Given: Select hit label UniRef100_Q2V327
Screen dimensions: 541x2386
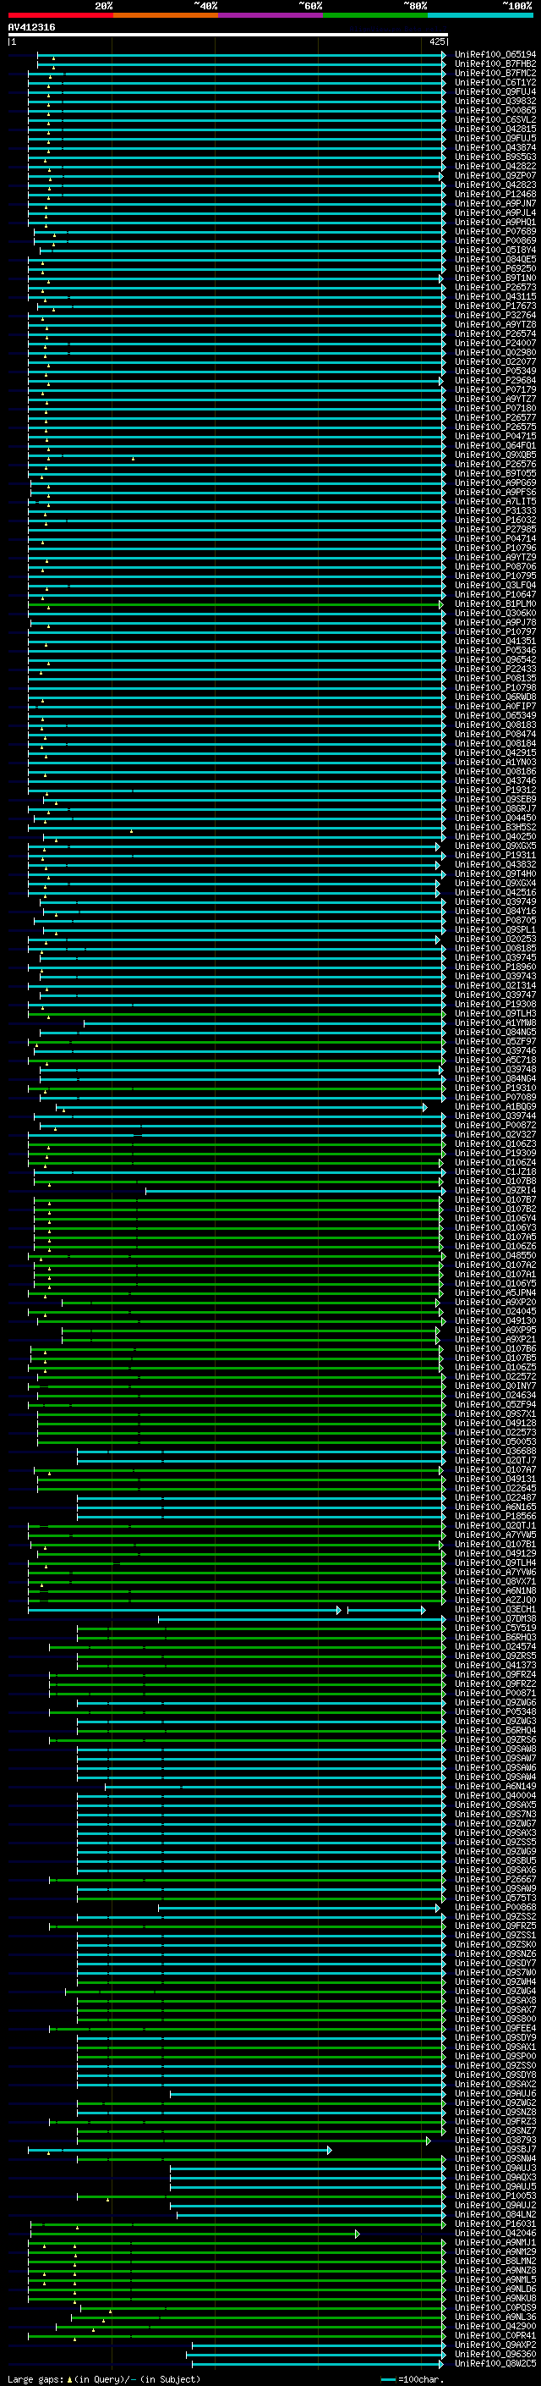Looking at the screenshot, I should tap(495, 1135).
